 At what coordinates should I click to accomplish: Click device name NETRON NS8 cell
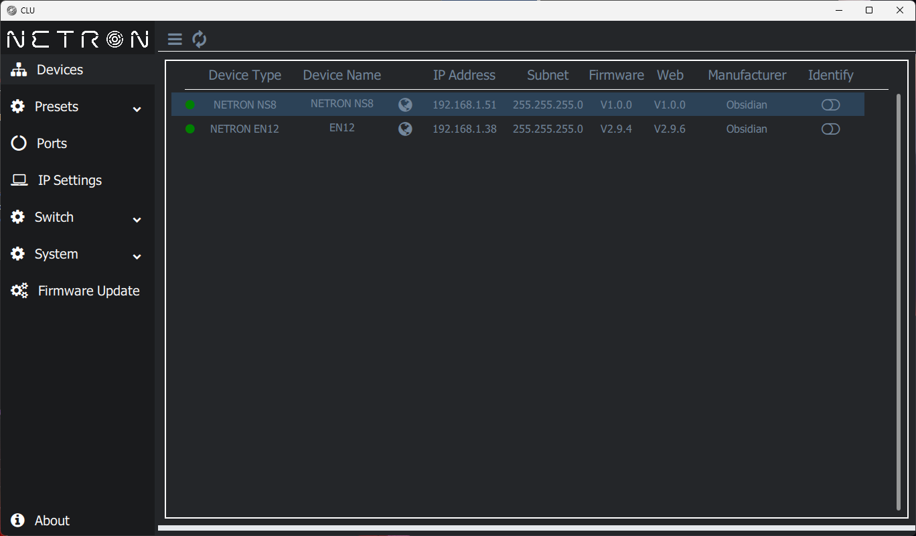coord(342,103)
